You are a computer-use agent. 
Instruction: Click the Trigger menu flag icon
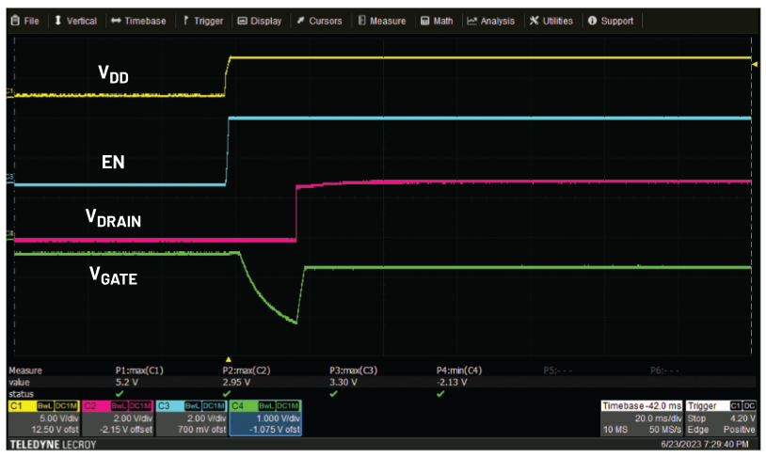(186, 21)
